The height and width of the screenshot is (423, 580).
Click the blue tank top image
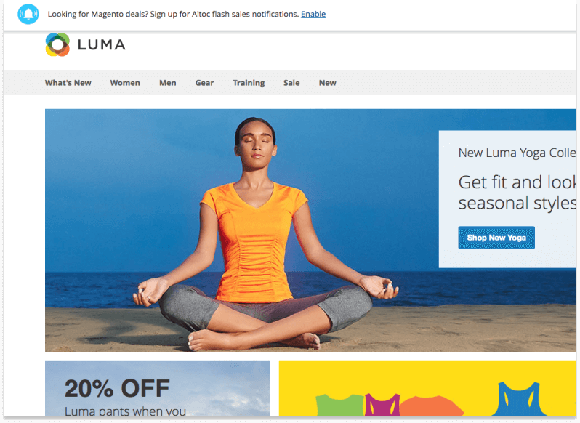(x=520, y=399)
